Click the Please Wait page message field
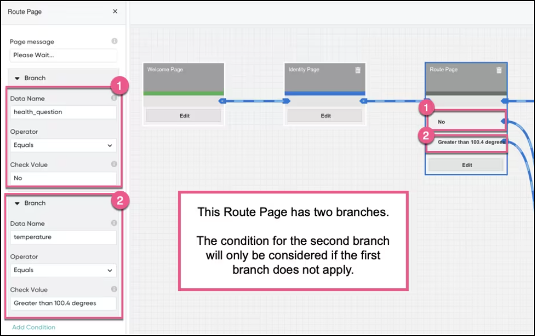 [63, 55]
